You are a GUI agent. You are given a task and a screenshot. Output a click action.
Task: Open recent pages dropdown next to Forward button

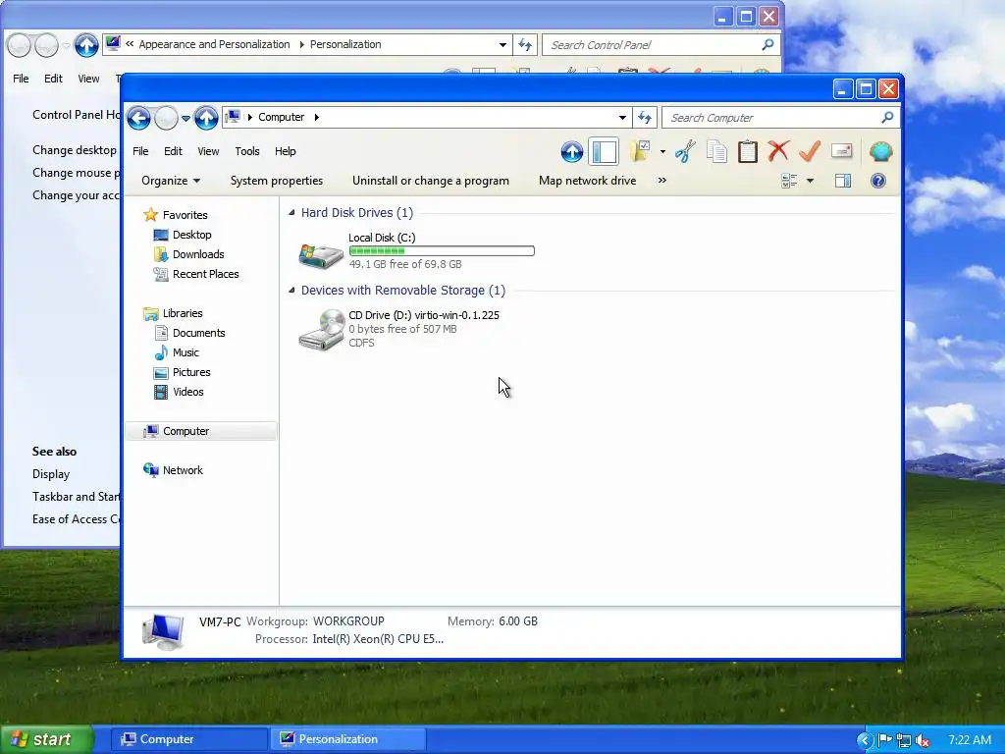click(x=185, y=118)
